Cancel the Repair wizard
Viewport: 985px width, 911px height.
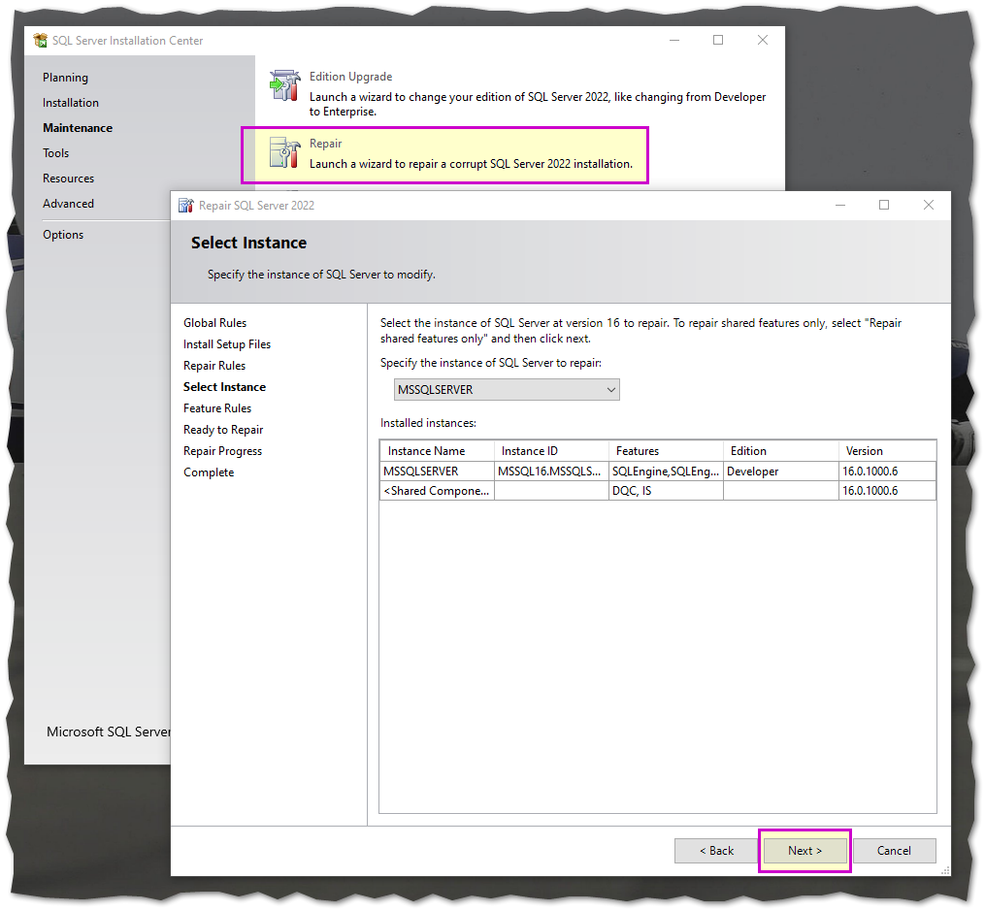pyautogui.click(x=894, y=851)
